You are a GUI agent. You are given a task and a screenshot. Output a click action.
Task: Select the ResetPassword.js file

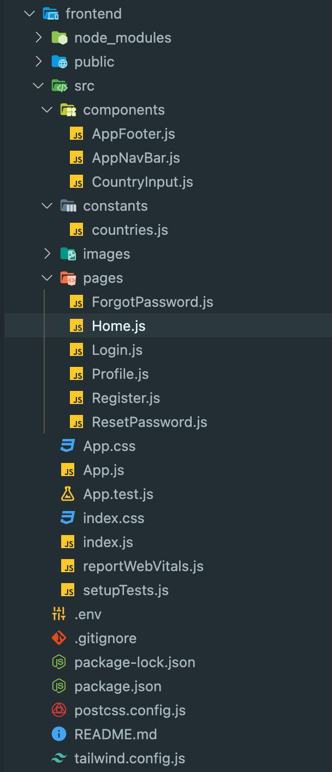click(149, 422)
